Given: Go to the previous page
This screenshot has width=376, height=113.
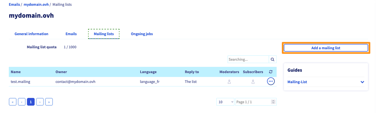Looking at the screenshot, I should point(22,102).
